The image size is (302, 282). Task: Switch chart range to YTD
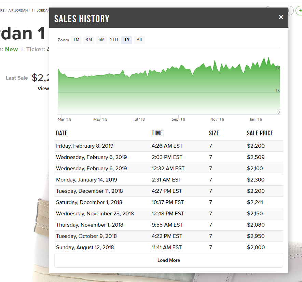pyautogui.click(x=114, y=40)
